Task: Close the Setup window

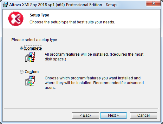Action: click(x=153, y=3)
